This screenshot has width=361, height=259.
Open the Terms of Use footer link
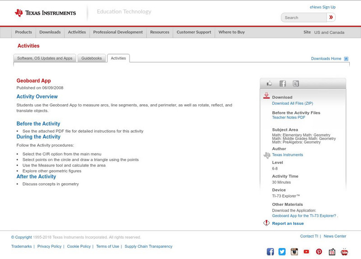point(107,246)
